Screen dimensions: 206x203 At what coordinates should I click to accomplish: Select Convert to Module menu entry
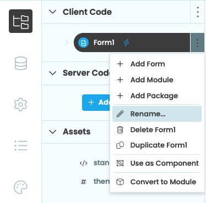pos(157,182)
